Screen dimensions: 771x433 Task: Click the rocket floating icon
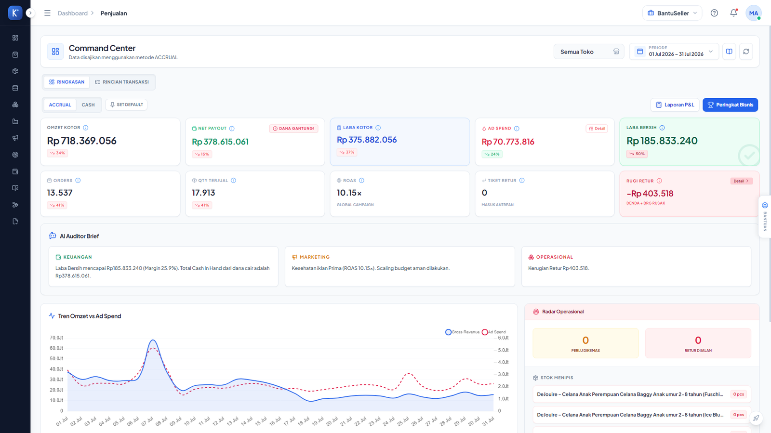click(x=756, y=418)
